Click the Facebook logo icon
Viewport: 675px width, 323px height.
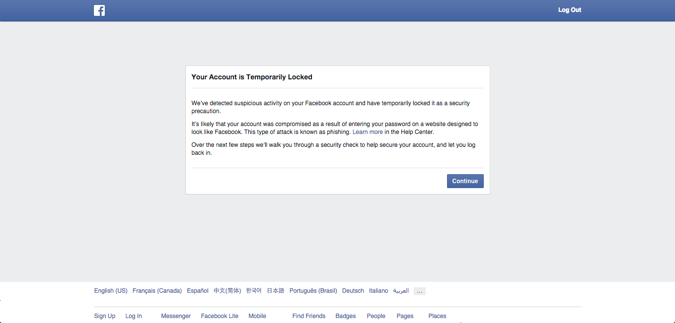point(99,10)
